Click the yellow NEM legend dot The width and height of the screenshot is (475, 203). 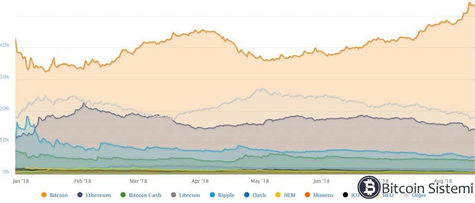tap(277, 195)
